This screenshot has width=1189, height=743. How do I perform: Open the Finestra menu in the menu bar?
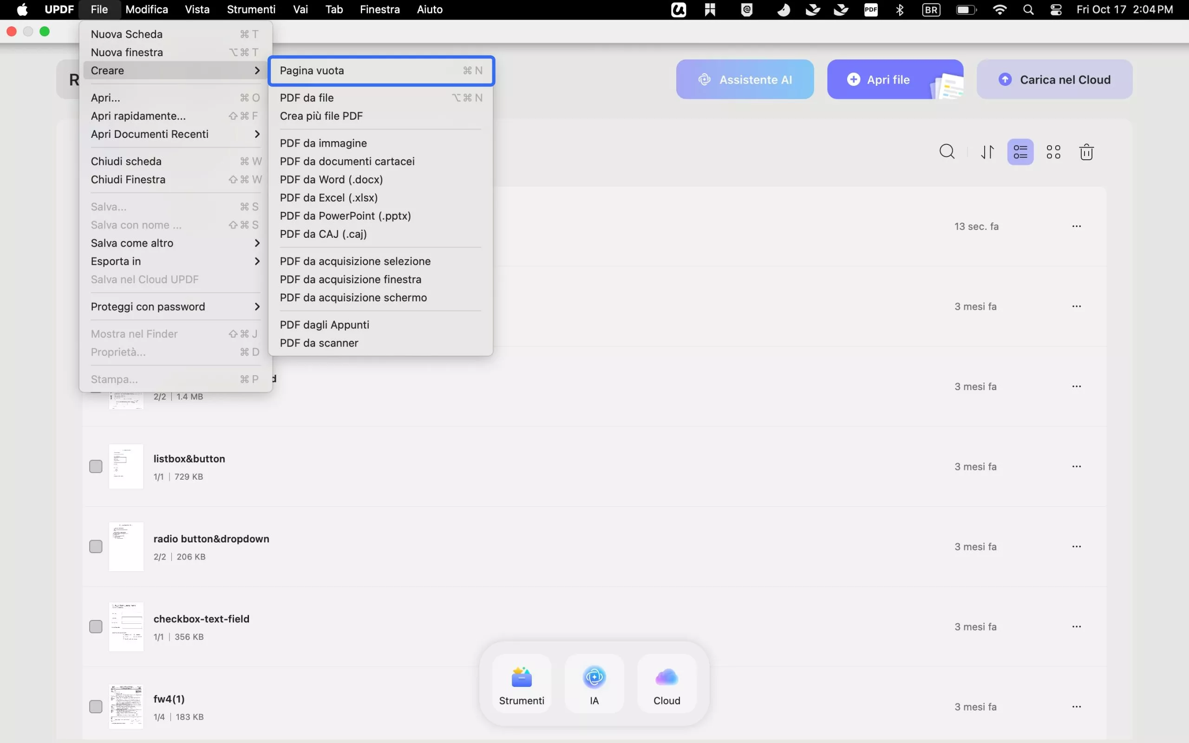[x=379, y=9]
